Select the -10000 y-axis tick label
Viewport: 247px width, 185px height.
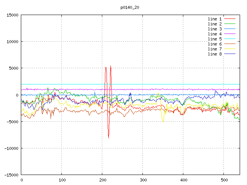[10, 148]
